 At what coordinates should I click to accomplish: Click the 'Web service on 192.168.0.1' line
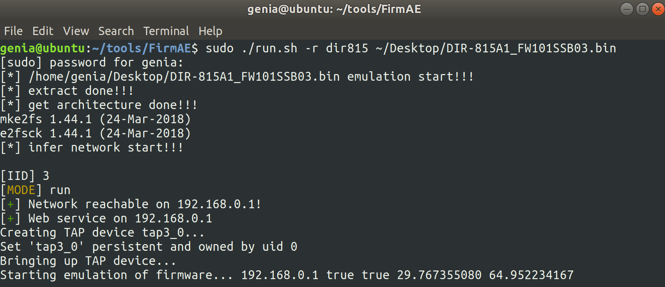[106, 218]
